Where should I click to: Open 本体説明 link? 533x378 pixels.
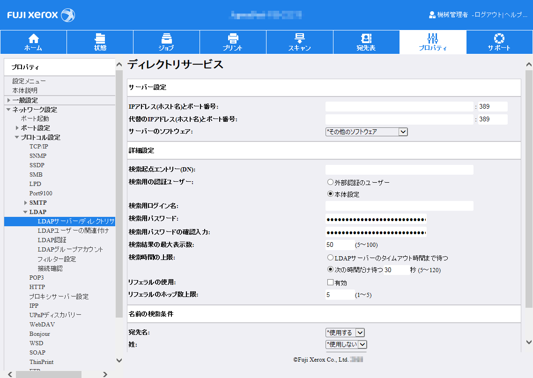(x=25, y=90)
